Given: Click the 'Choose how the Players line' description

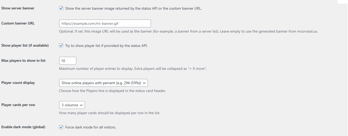Looking at the screenshot, I should [x=112, y=91].
